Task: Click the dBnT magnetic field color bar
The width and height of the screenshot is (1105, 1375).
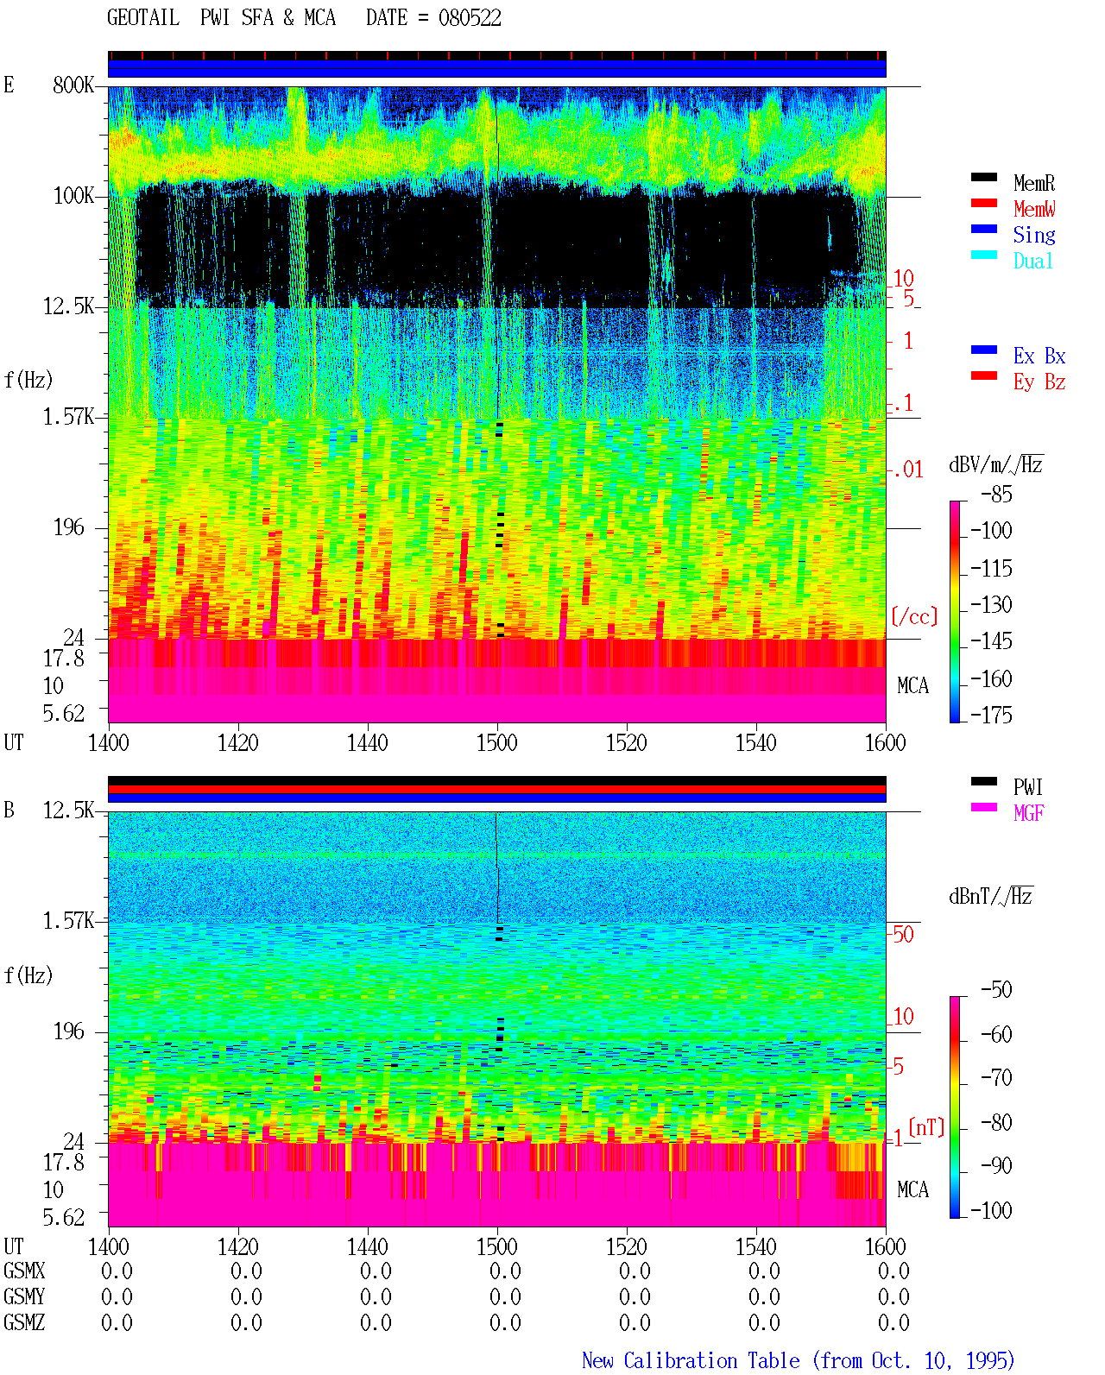Action: click(955, 1107)
